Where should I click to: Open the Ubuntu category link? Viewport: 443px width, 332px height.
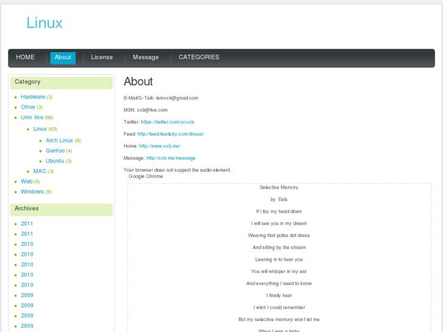click(x=55, y=161)
